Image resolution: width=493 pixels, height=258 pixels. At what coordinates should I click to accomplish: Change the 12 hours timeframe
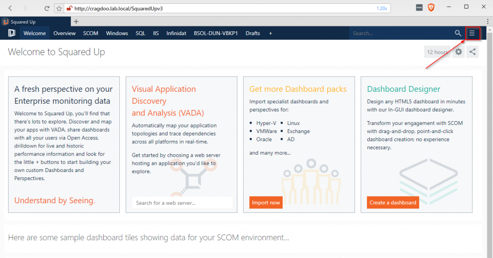pyautogui.click(x=437, y=52)
